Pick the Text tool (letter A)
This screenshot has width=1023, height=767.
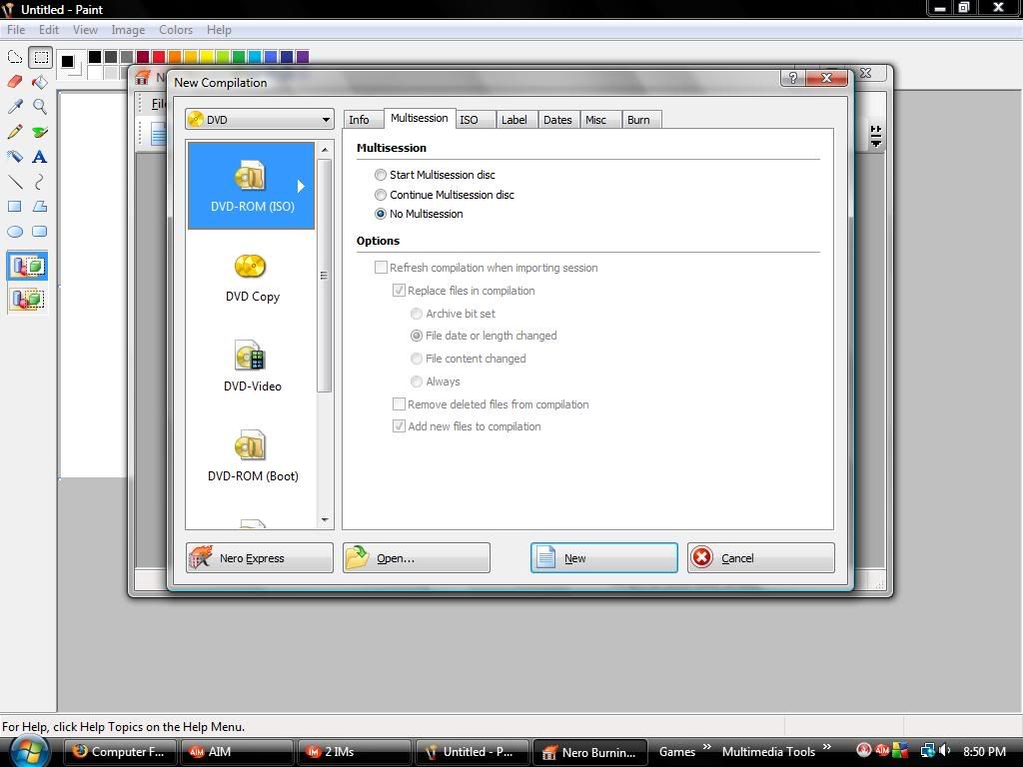click(40, 157)
